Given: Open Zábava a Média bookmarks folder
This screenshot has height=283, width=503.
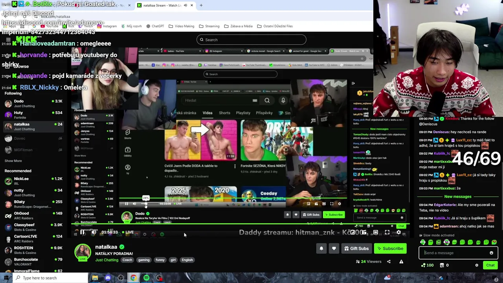Looking at the screenshot, I should [x=238, y=26].
